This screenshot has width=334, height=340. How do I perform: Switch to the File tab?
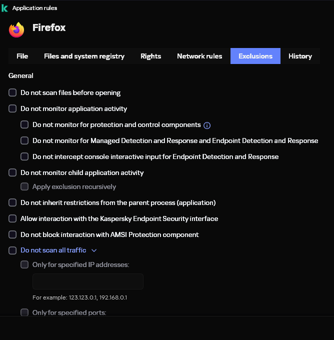[22, 56]
